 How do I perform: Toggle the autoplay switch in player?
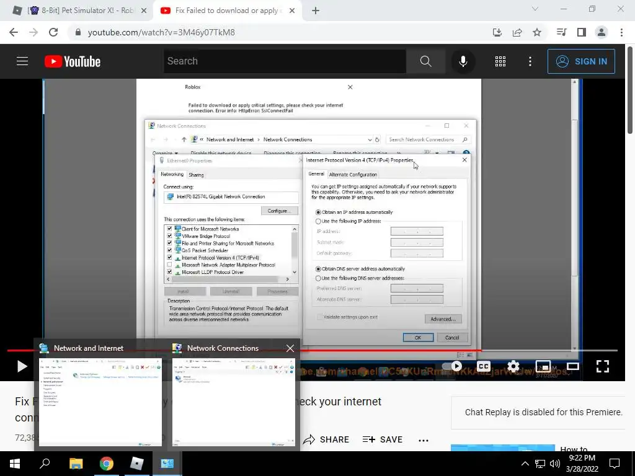pos(452,366)
